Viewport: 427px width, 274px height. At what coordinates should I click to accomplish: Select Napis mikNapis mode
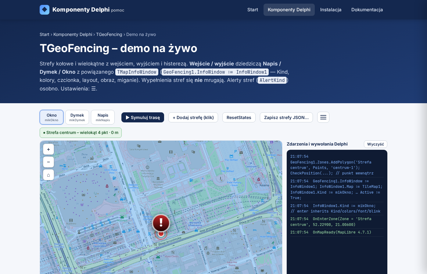(103, 117)
